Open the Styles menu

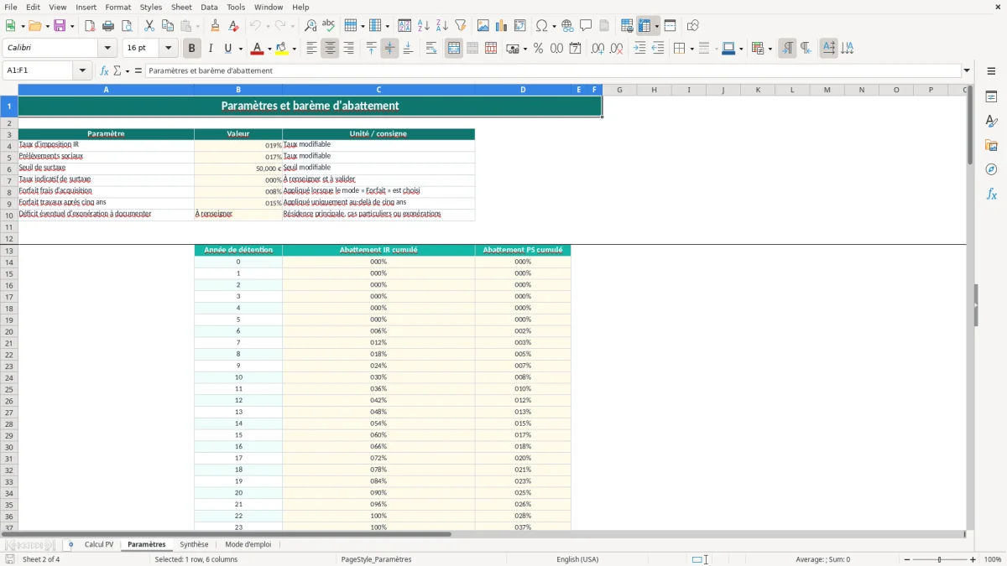pos(151,7)
